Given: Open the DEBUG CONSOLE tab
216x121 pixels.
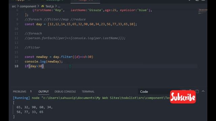Looking at the screenshot, I should coord(65,91).
